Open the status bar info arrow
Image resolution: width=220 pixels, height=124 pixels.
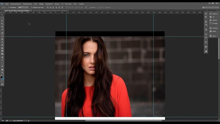[29, 121]
